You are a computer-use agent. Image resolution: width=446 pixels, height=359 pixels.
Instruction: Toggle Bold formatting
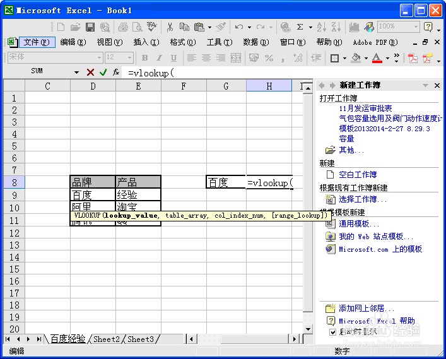coord(145,58)
